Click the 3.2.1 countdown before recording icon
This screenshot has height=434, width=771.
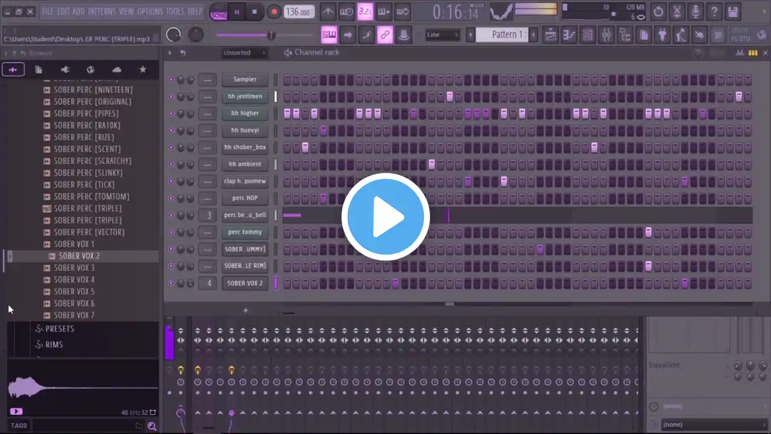[365, 11]
